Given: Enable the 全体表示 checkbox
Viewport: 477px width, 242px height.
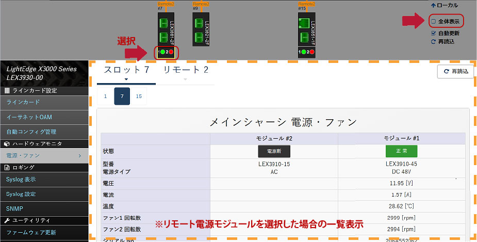Looking at the screenshot, I should [434, 22].
